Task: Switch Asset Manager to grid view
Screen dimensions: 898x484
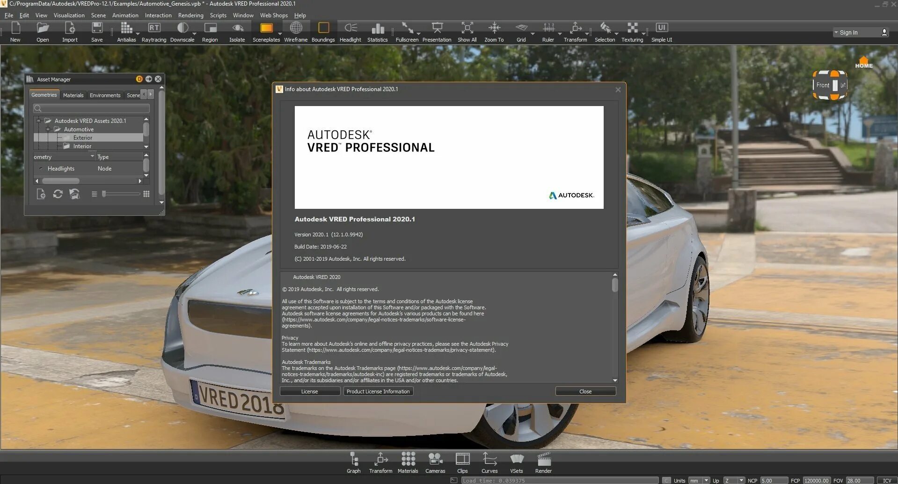Action: pyautogui.click(x=146, y=194)
